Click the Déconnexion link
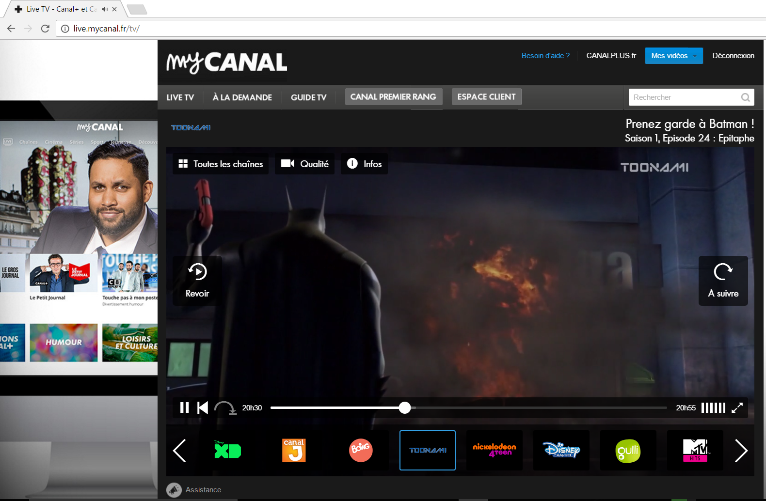The image size is (766, 501). point(733,56)
